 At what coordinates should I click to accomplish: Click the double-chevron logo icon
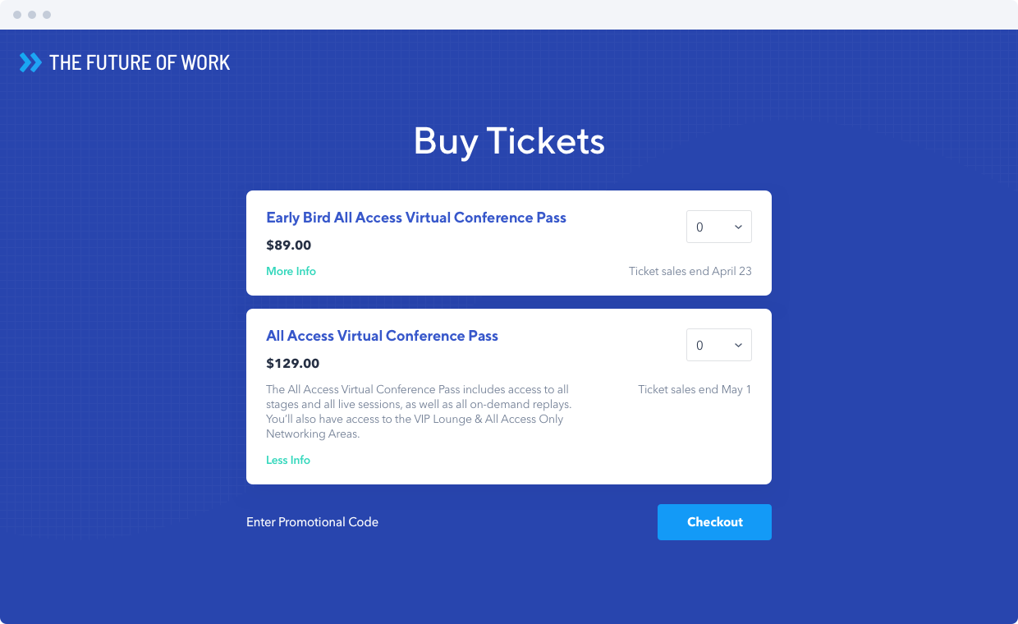coord(30,62)
